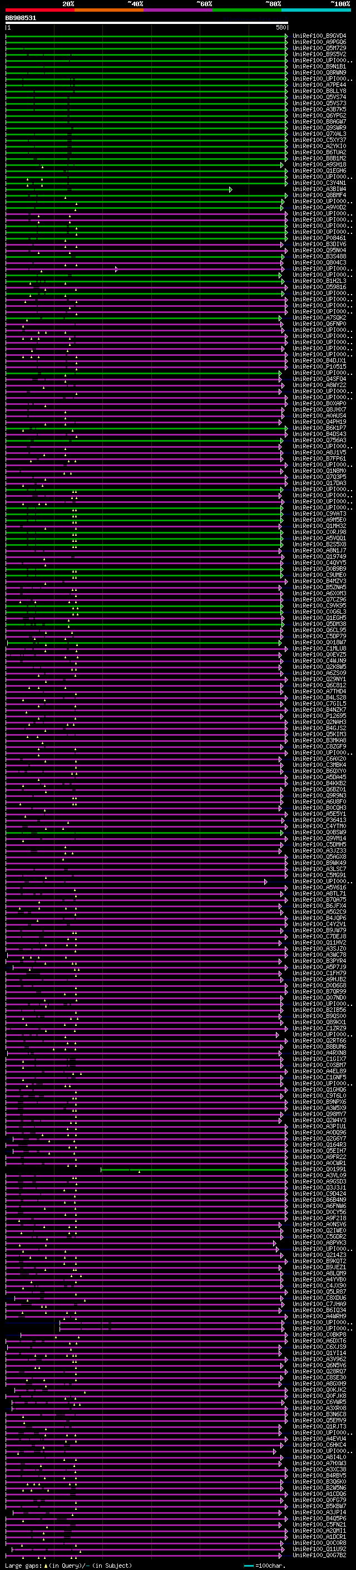Open the UniRef100_A3B7K5 hit
This screenshot has width=356, height=1570.
point(319,109)
